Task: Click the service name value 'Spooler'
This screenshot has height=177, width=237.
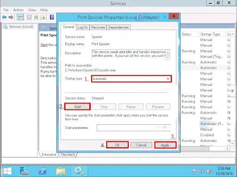Action: (x=97, y=37)
